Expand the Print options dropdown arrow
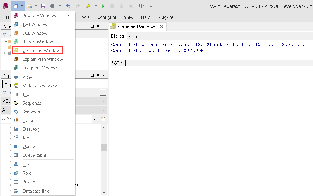The width and height of the screenshot is (313, 196). 60,6
